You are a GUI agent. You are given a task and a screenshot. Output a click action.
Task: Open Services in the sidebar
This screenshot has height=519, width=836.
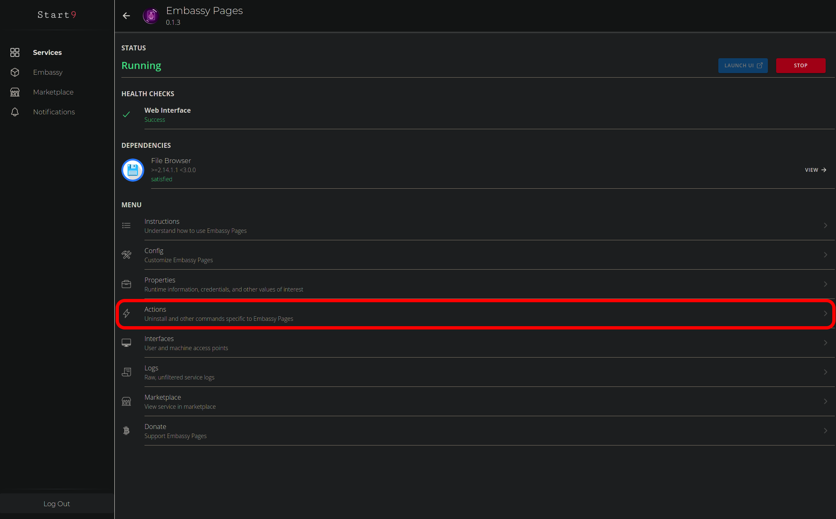47,52
